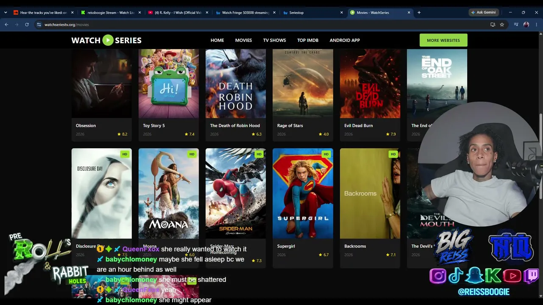Click the Evil Dead Burn title link
The image size is (543, 305).
(x=358, y=126)
